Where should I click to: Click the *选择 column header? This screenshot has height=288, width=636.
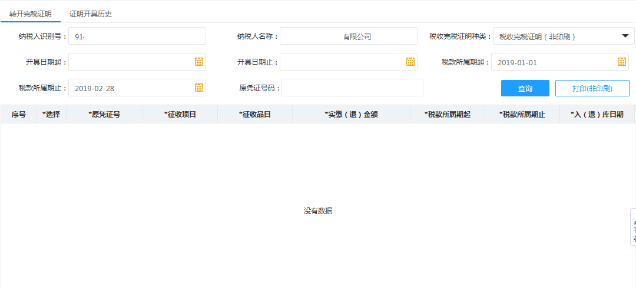pyautogui.click(x=51, y=115)
